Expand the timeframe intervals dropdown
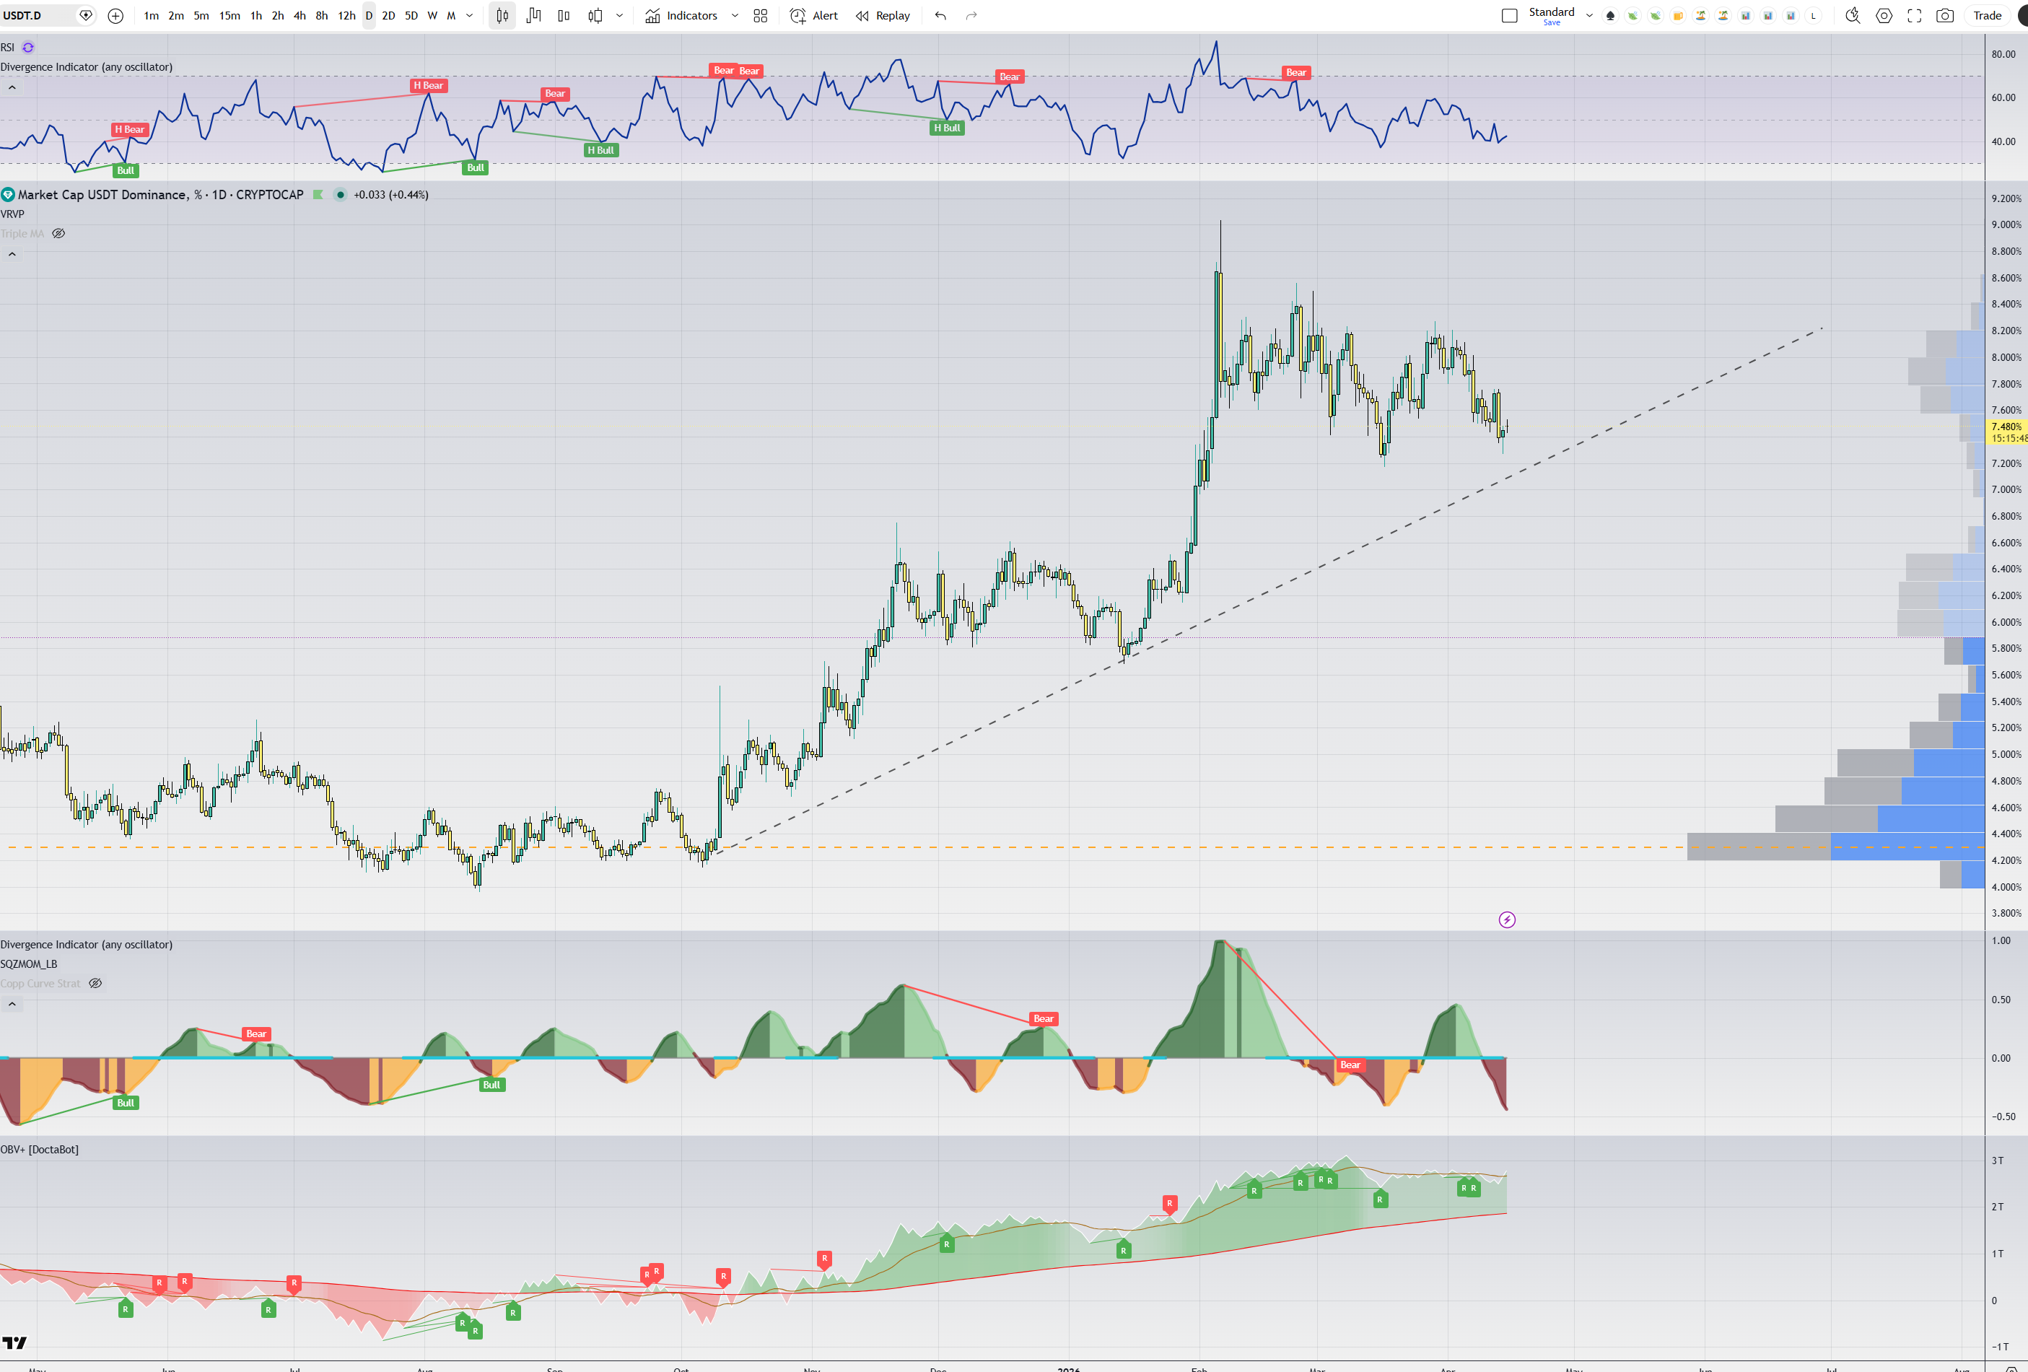The image size is (2028, 1372). click(x=470, y=16)
